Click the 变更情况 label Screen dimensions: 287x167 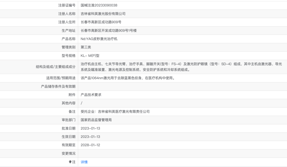(69, 153)
